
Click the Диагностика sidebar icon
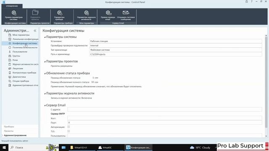coord(10,77)
